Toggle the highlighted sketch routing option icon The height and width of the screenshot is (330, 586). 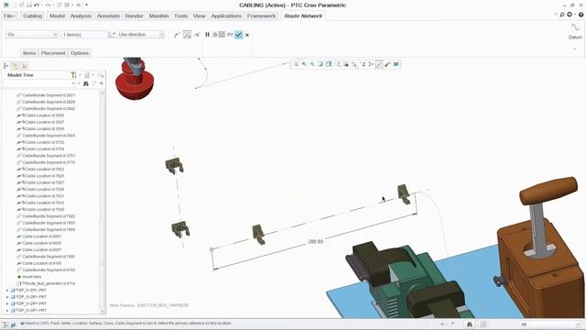[x=187, y=35]
